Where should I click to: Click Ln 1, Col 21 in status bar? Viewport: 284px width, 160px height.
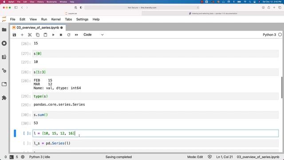[x=225, y=157]
